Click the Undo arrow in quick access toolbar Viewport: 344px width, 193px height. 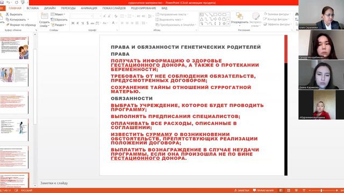click(x=9, y=2)
